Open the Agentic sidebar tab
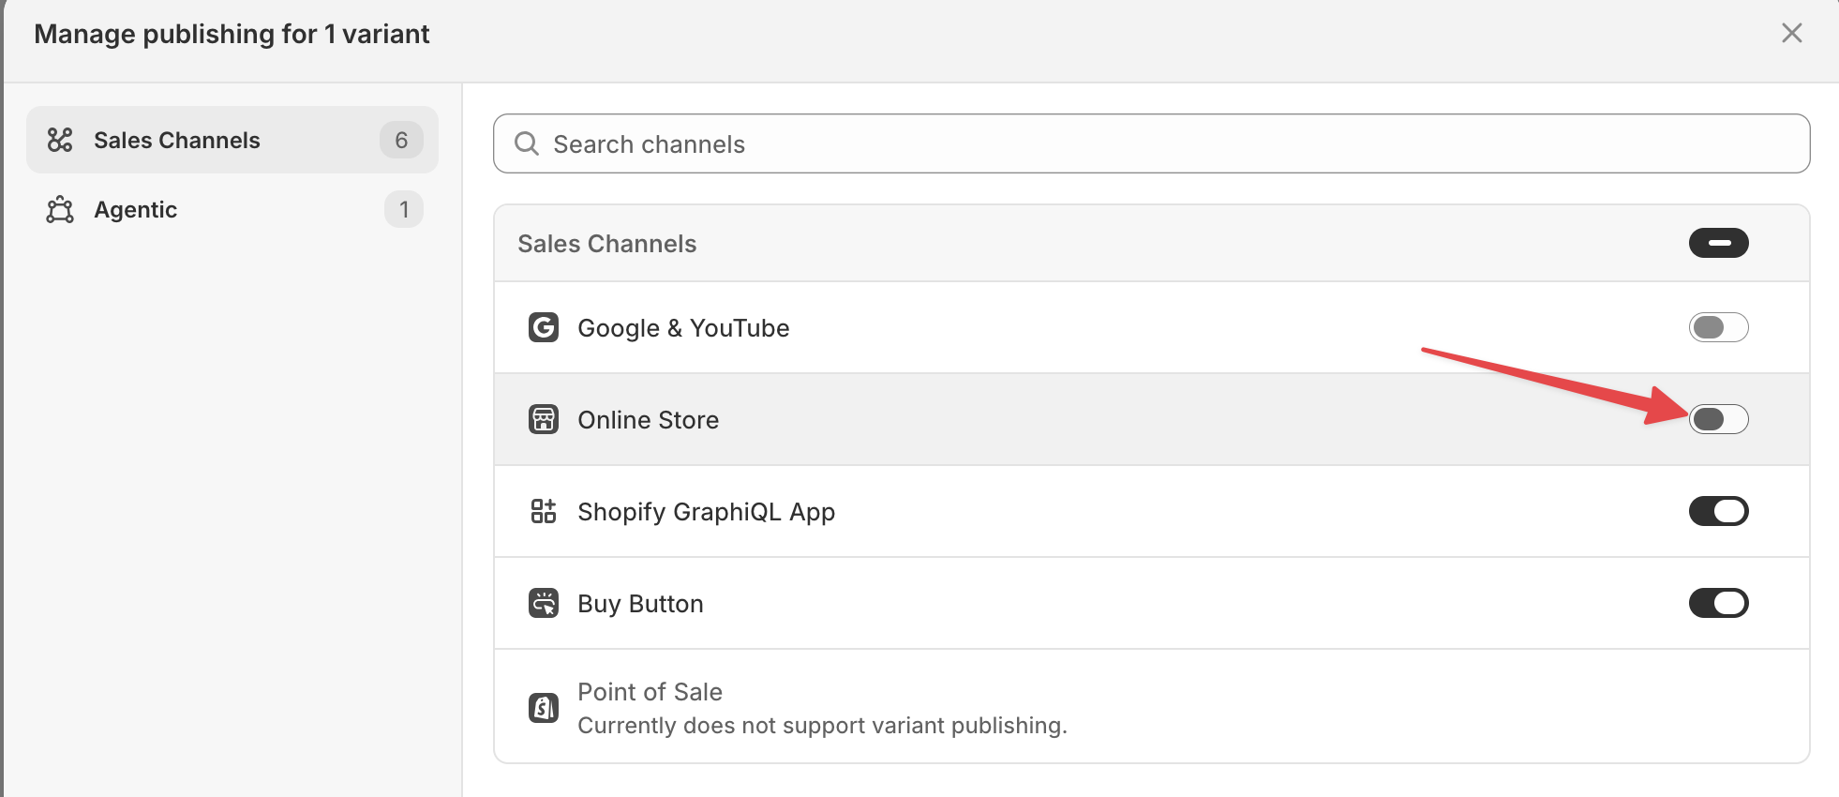 pyautogui.click(x=232, y=209)
